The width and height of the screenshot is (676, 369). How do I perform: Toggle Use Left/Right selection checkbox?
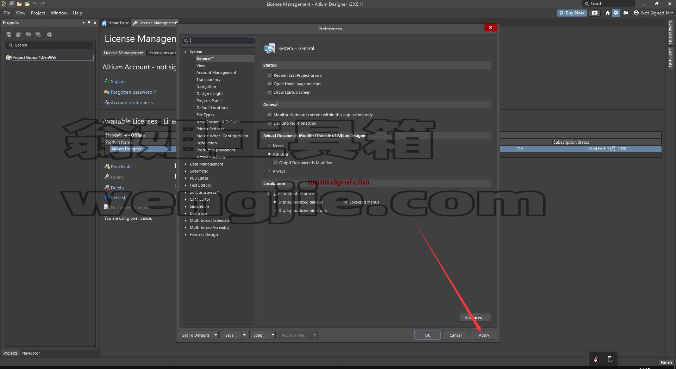pyautogui.click(x=270, y=123)
